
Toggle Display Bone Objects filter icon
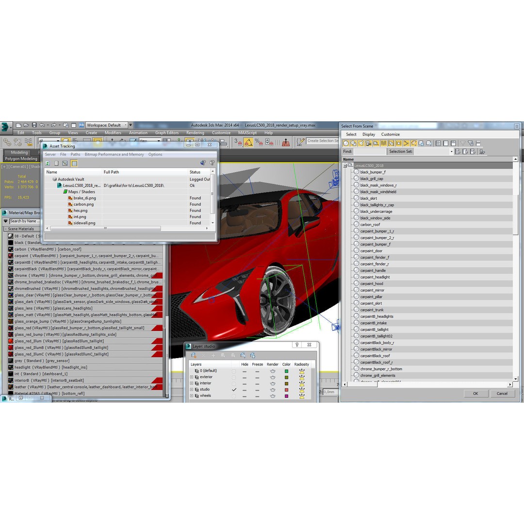406,143
